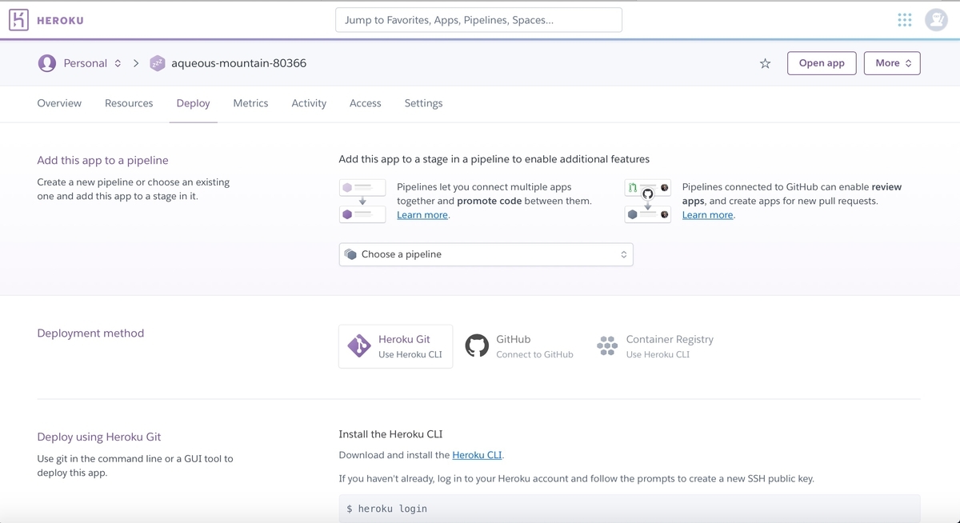960x523 pixels.
Task: Click the Open app button
Action: point(822,63)
